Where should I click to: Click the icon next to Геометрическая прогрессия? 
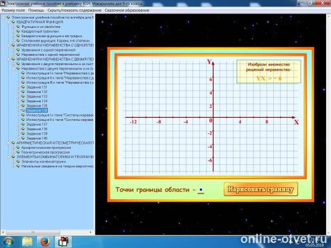18,152
